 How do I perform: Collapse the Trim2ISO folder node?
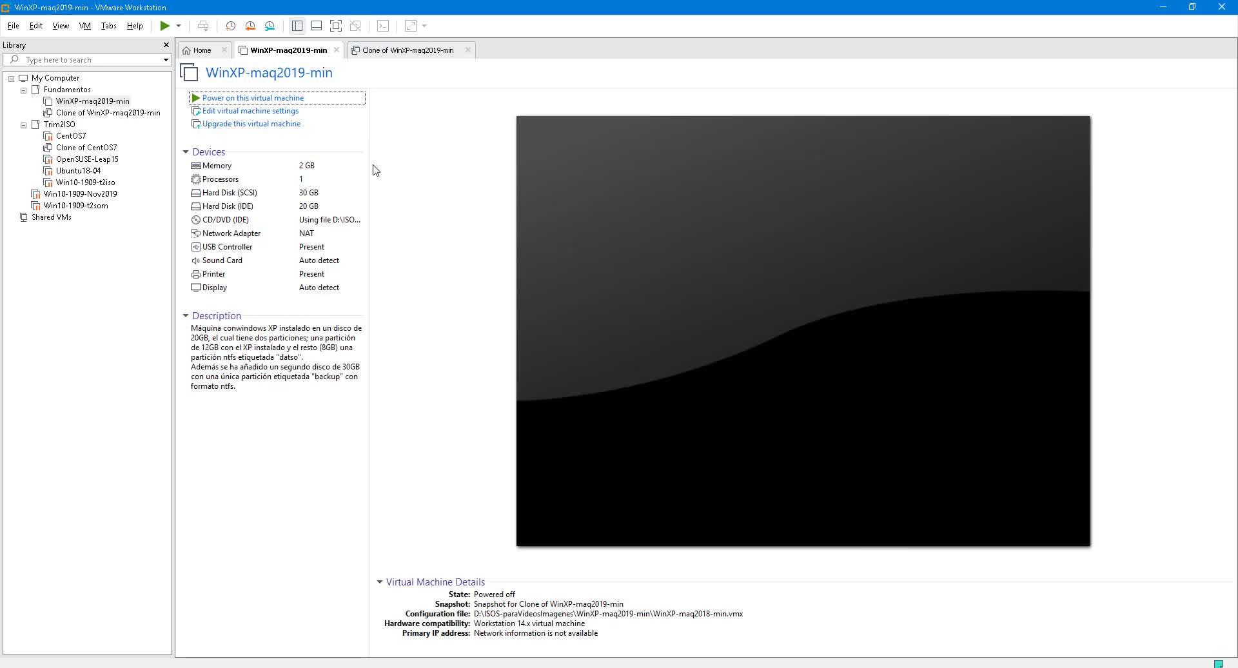tap(24, 125)
